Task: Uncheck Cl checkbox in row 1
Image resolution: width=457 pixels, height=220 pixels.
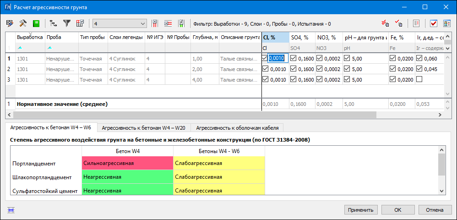Action: point(265,58)
